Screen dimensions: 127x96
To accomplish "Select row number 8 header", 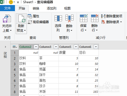I will point(15,92).
